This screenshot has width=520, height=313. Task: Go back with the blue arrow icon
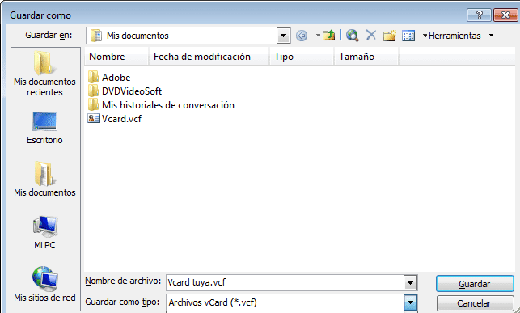click(302, 36)
